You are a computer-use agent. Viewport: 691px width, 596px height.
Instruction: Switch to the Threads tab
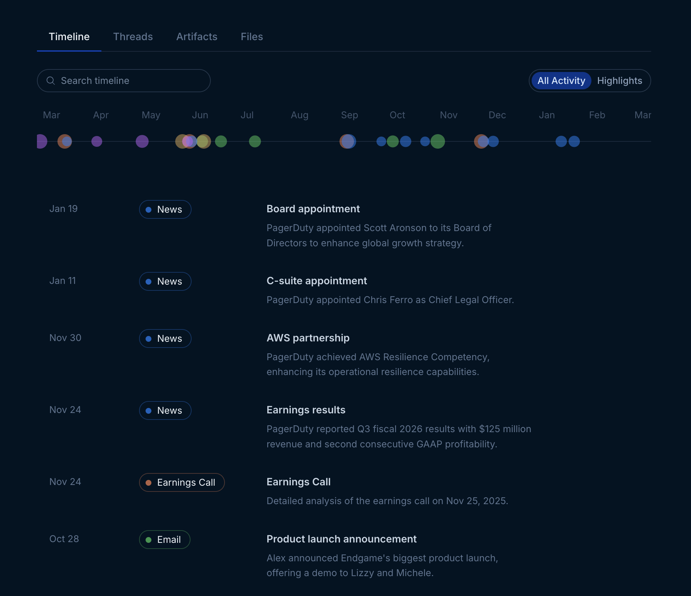tap(133, 37)
